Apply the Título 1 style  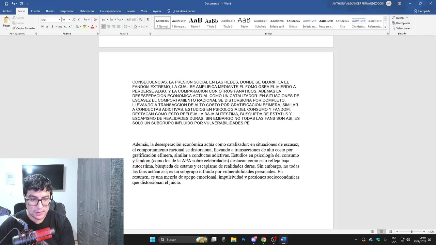(x=195, y=23)
